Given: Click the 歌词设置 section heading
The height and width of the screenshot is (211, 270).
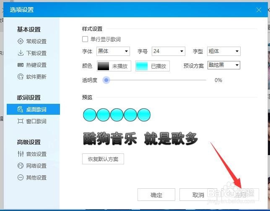Looking at the screenshot, I should click(29, 98).
